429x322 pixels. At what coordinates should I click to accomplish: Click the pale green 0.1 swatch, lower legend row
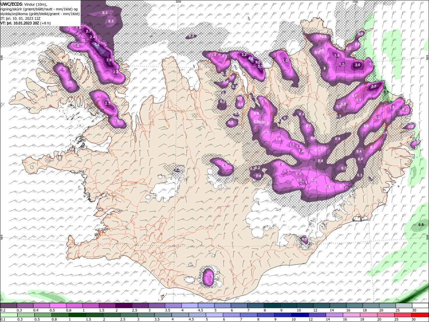tap(9, 315)
